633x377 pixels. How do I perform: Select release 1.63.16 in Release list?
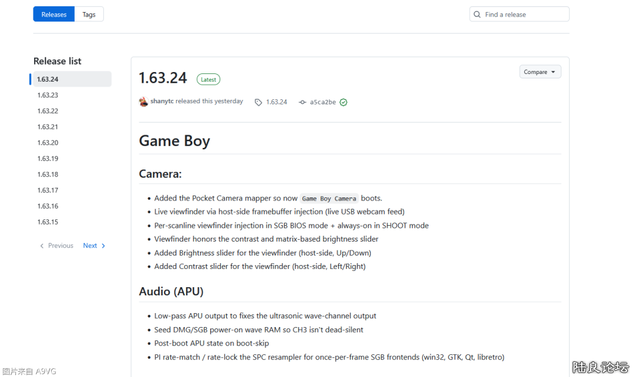pos(47,206)
